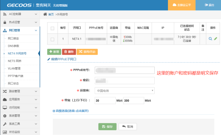View NET4.1 details with magnifier icon
The height and width of the screenshot is (135, 221).
pyautogui.click(x=210, y=39)
